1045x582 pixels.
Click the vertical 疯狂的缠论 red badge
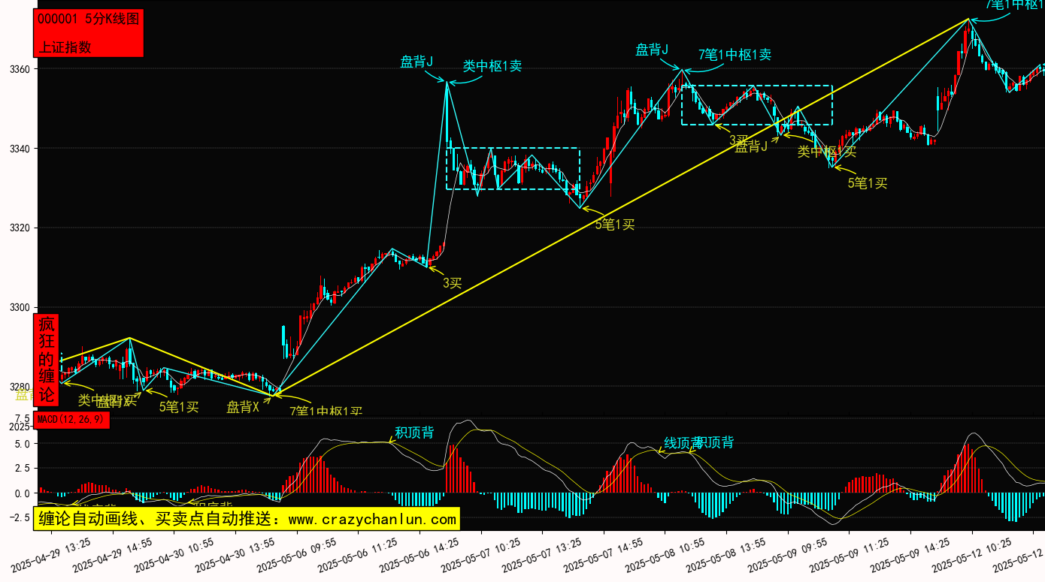click(x=47, y=360)
